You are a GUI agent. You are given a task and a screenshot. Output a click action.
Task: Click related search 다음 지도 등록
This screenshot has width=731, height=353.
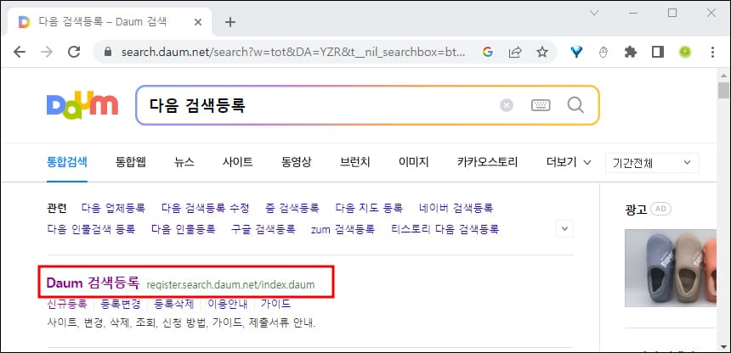tap(369, 208)
